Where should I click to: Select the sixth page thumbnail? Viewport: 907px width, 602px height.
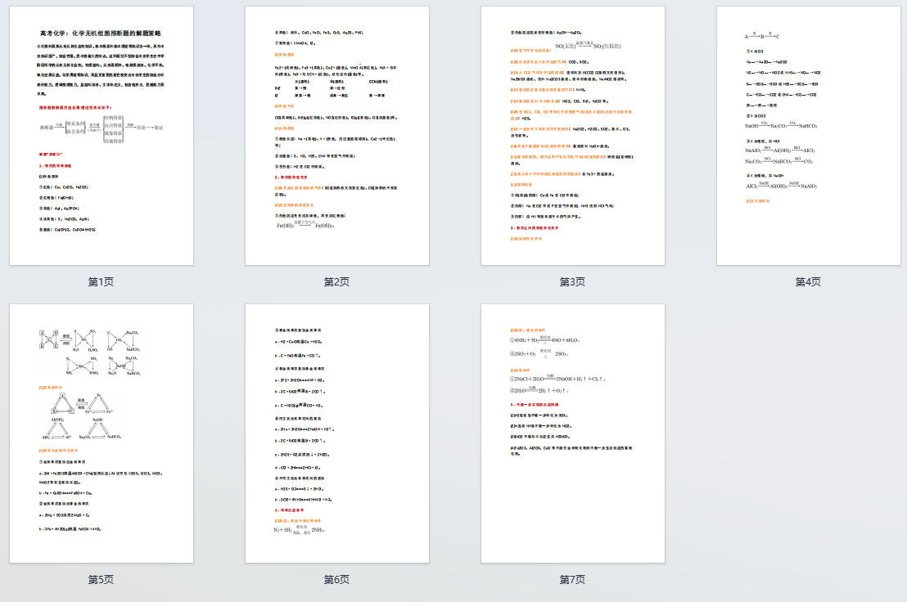[337, 434]
